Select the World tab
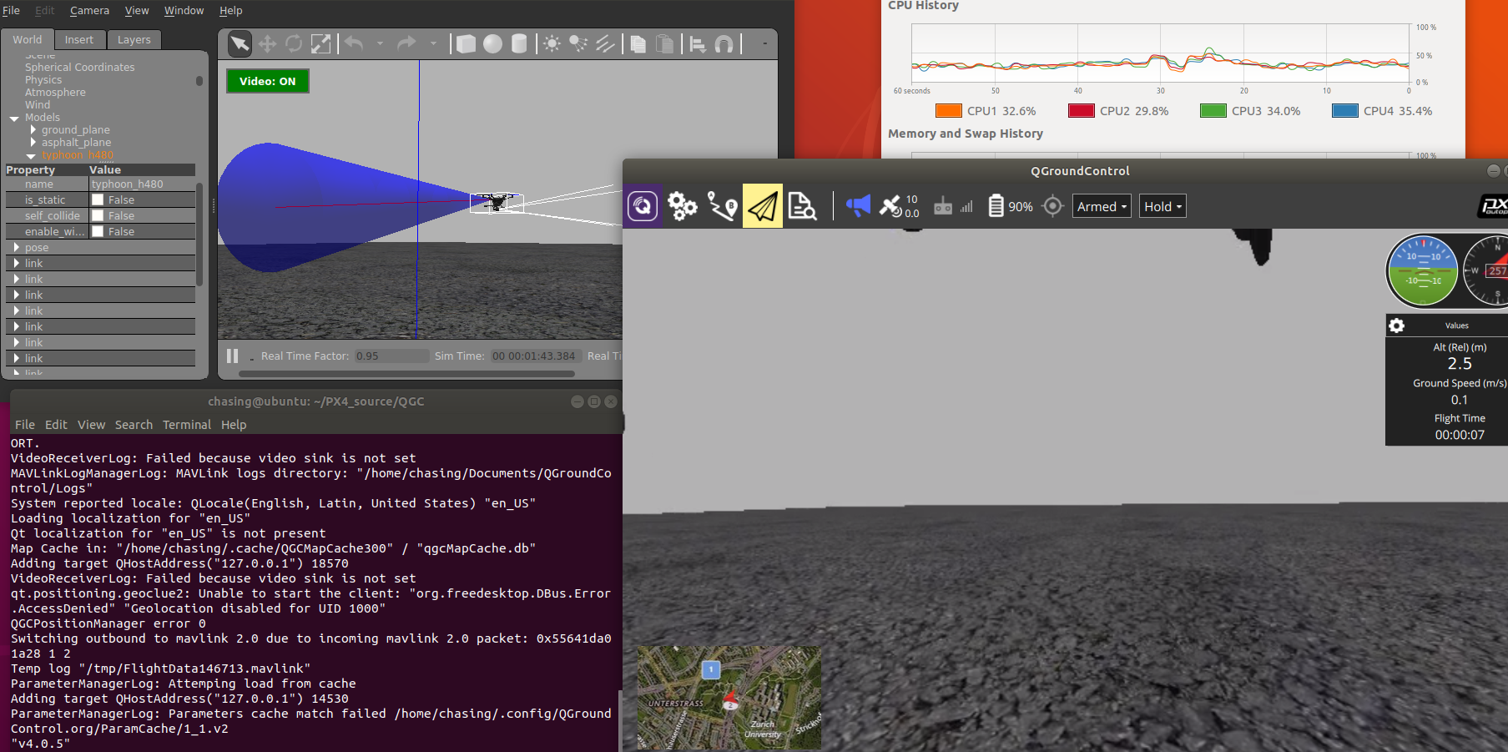Screen dimensions: 1508x752 tap(28, 39)
